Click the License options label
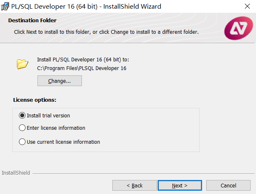Image resolution: width=256 pixels, height=194 pixels. [35, 100]
